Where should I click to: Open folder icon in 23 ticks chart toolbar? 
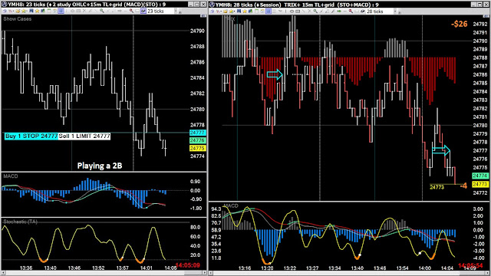tap(18, 11)
